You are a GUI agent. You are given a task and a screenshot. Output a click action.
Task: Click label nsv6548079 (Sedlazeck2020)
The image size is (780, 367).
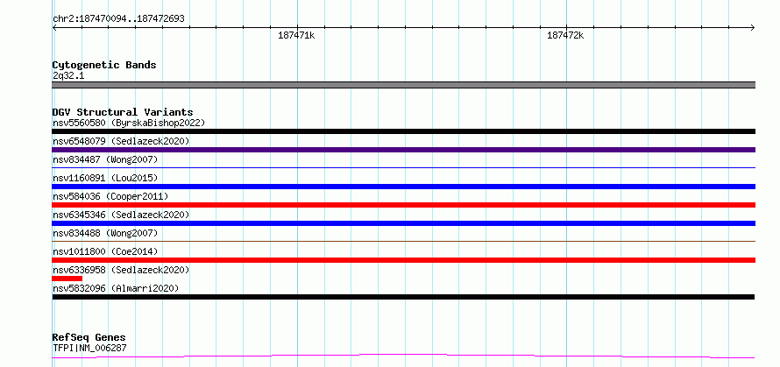(121, 141)
